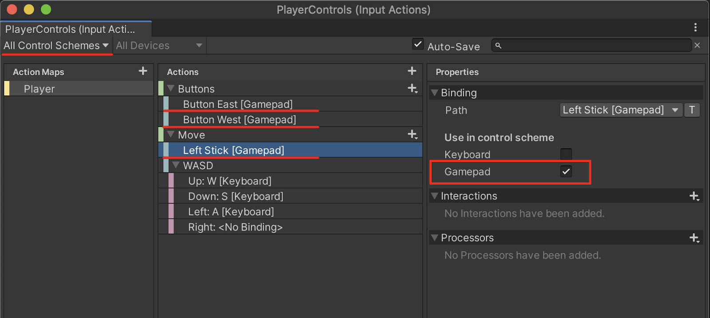Add a new action with plus icon

pyautogui.click(x=412, y=71)
